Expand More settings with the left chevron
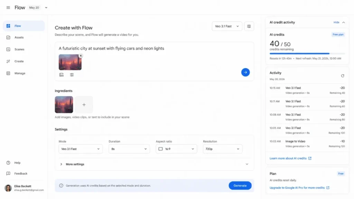The image size is (354, 199). tap(61, 164)
